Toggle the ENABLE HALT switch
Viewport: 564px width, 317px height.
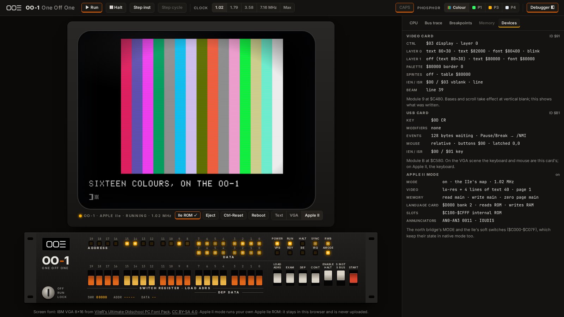click(x=328, y=278)
